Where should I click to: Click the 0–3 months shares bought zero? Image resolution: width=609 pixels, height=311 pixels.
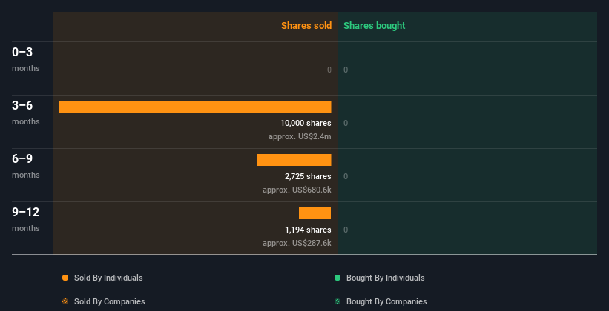[x=346, y=70]
